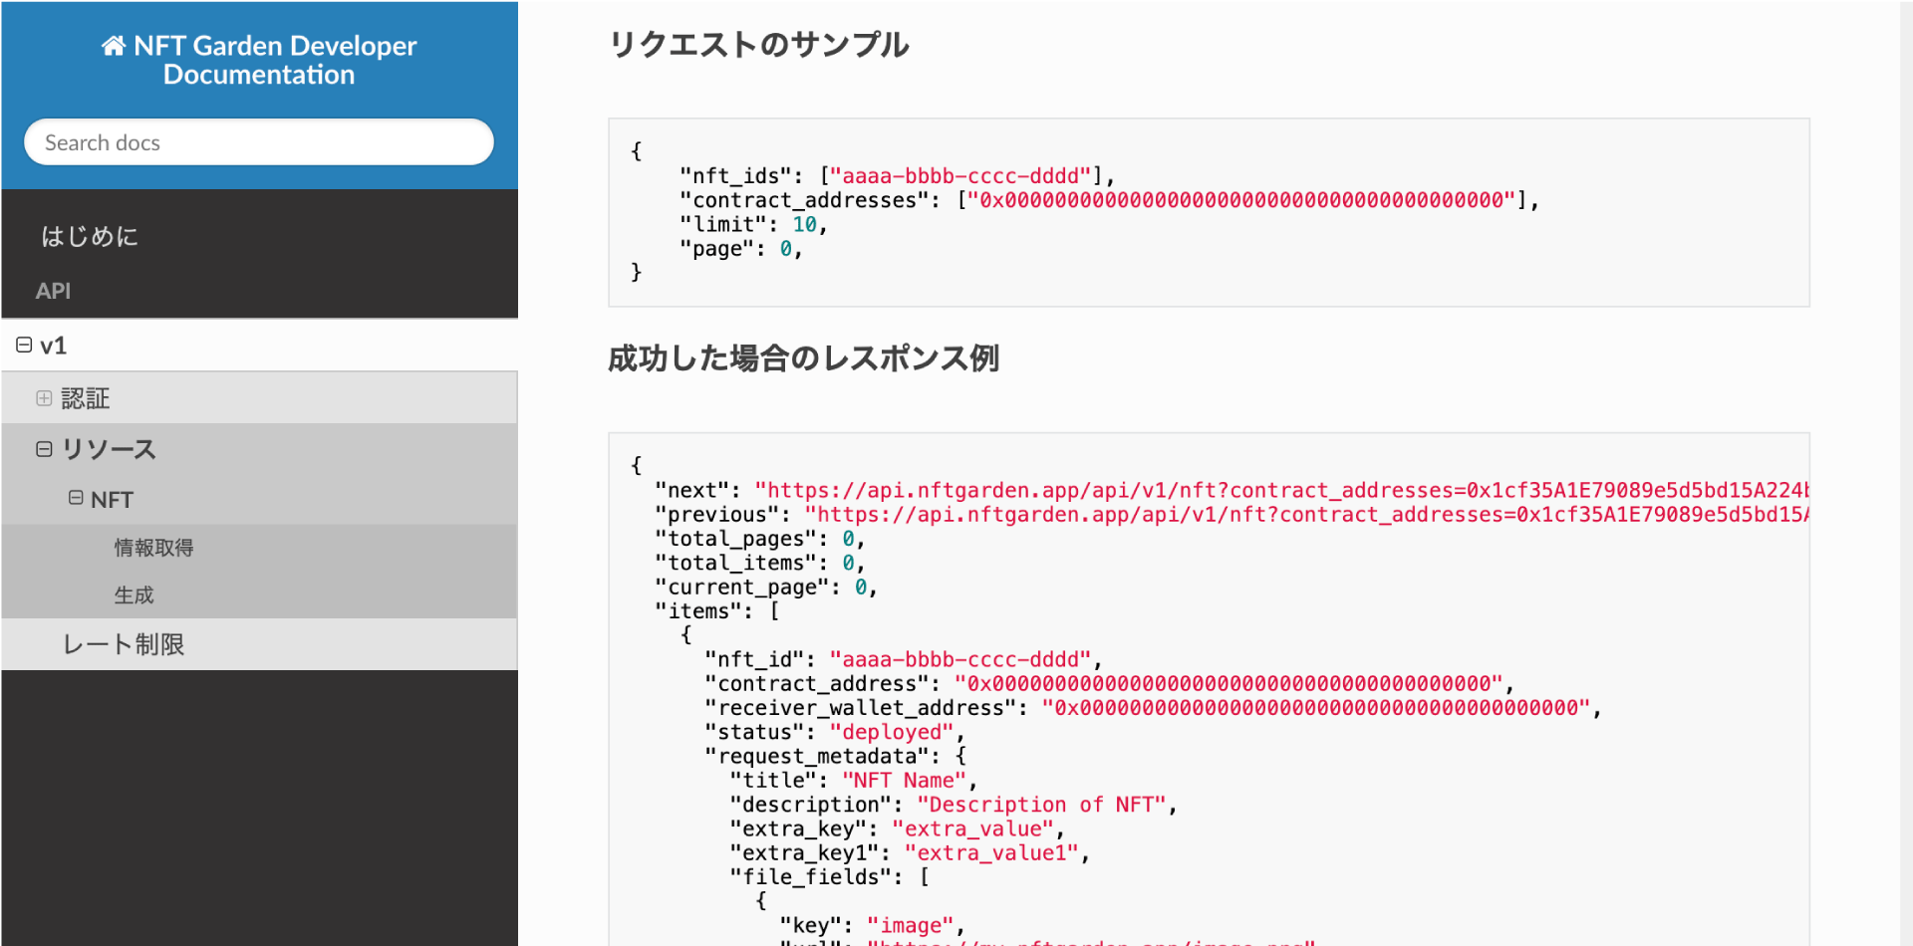The image size is (1913, 946).
Task: Click the house symbol before the documentation title
Action: point(112,44)
